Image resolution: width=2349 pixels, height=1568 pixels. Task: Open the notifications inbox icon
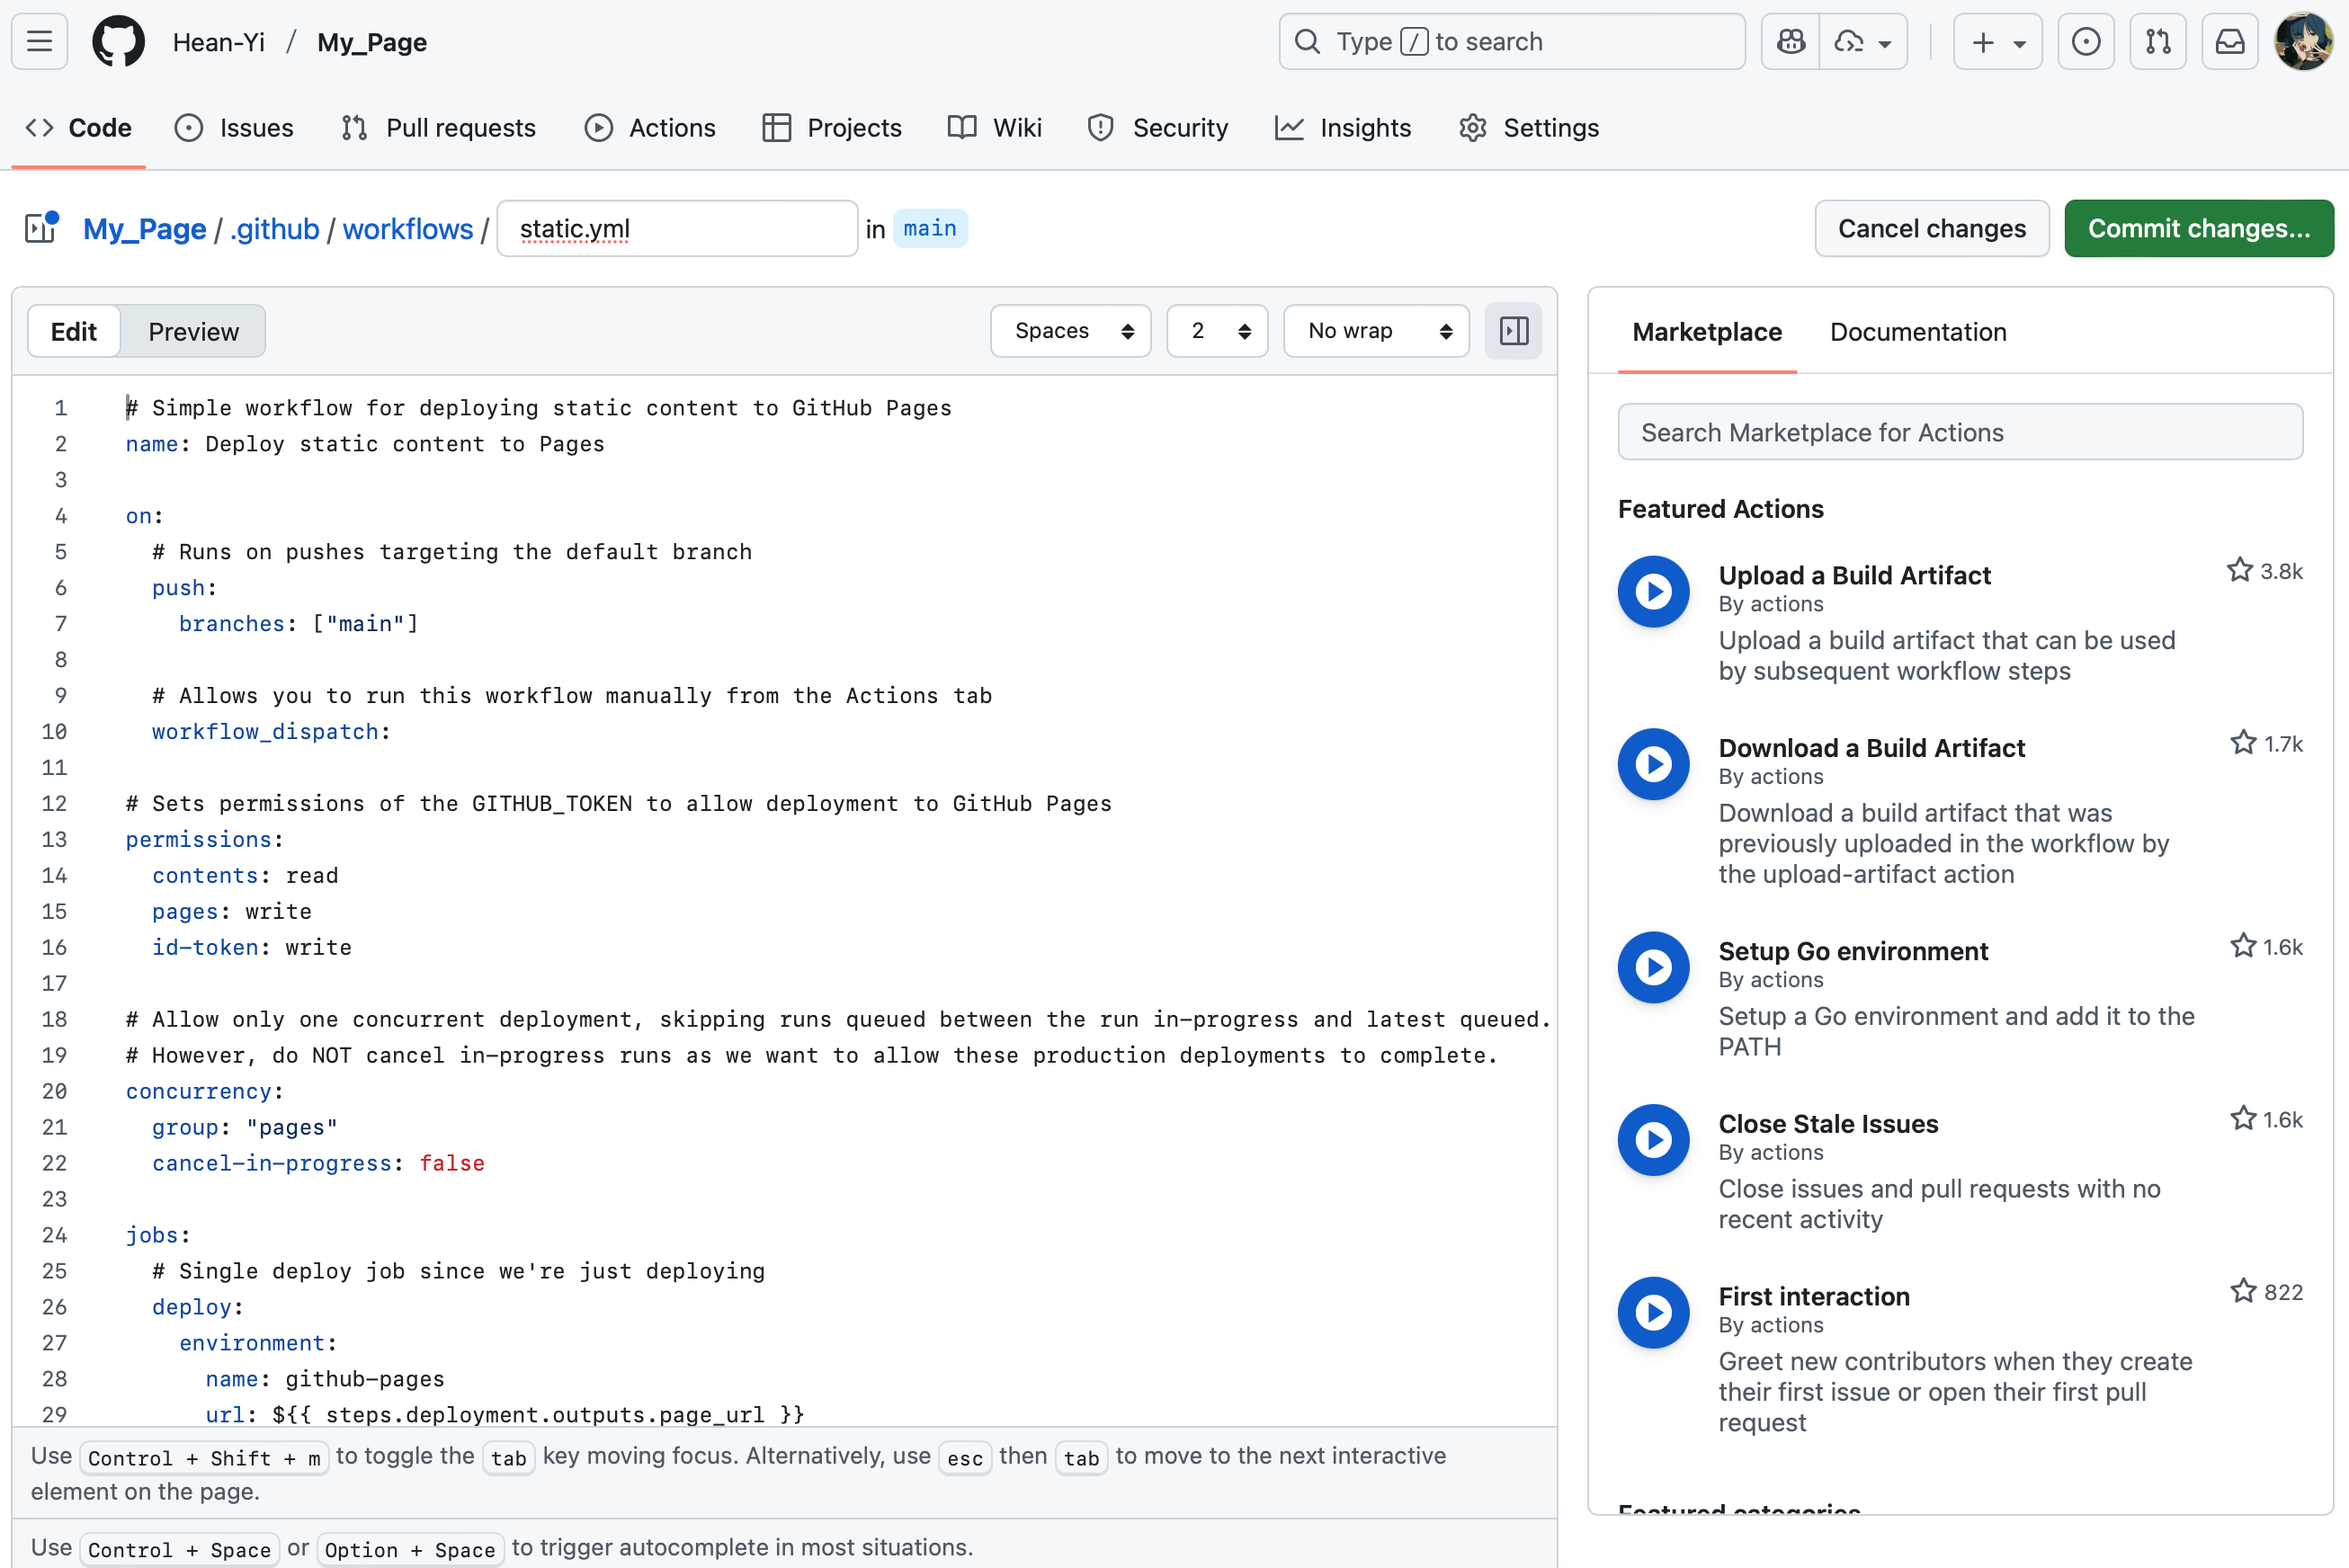(x=2229, y=41)
